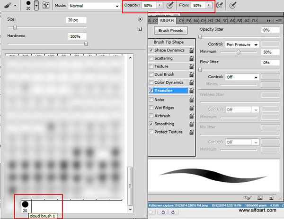Image resolution: width=284 pixels, height=219 pixels.
Task: Open Flow Jitter Control dropdown set to Off
Action: click(242, 77)
